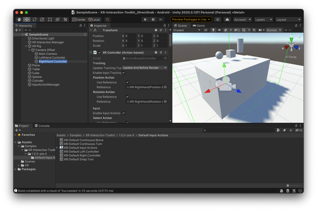Viewport: 317px width, 211px height.
Task: Toggle hidden objects visibility in Scene view
Action: click(x=237, y=30)
